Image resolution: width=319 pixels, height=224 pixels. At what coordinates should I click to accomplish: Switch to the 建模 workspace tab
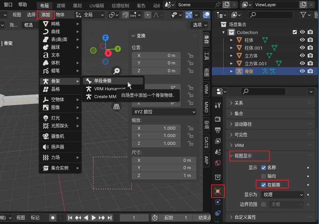point(61,5)
